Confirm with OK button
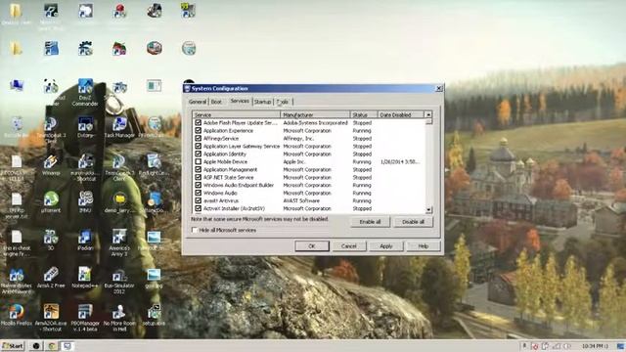The height and width of the screenshot is (352, 626). point(312,246)
